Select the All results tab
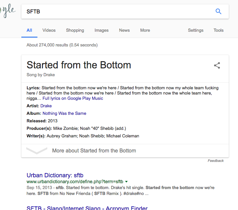The image size is (238, 210). (29, 30)
